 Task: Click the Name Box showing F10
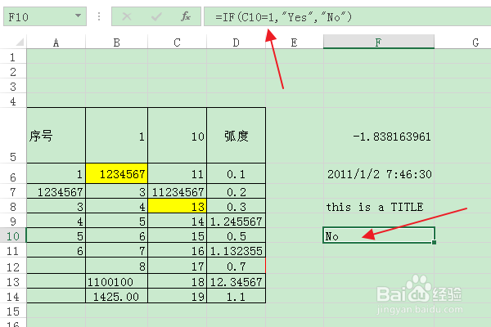tap(45, 16)
